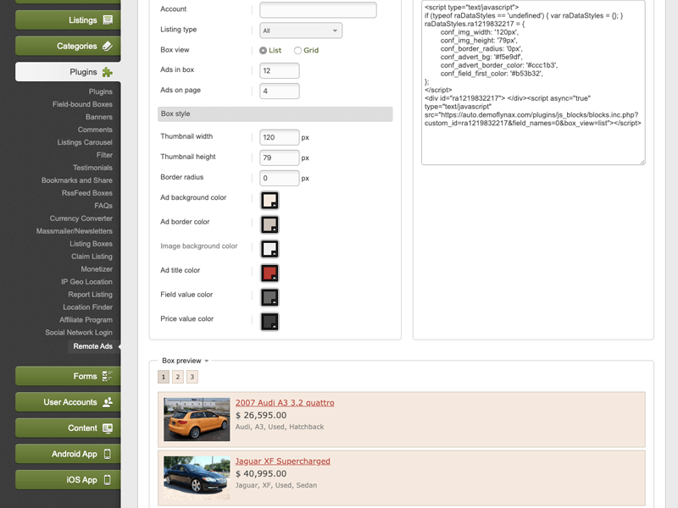Click the Listings section icon
Screen dimensions: 678x508
(x=108, y=19)
